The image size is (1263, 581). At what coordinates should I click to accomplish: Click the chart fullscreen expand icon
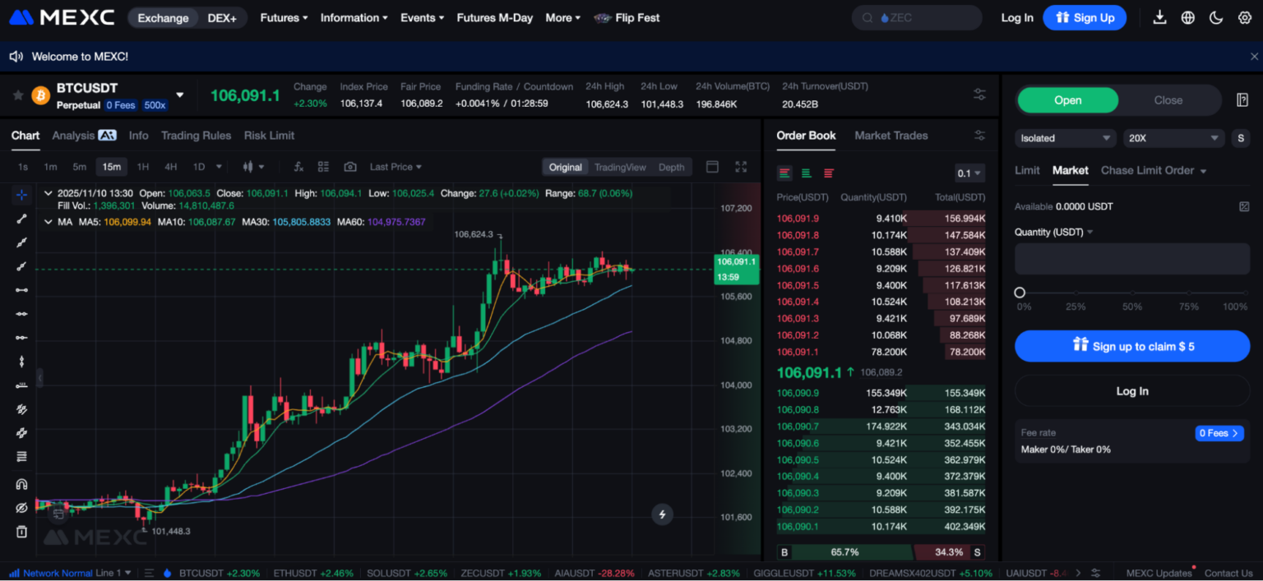[741, 167]
